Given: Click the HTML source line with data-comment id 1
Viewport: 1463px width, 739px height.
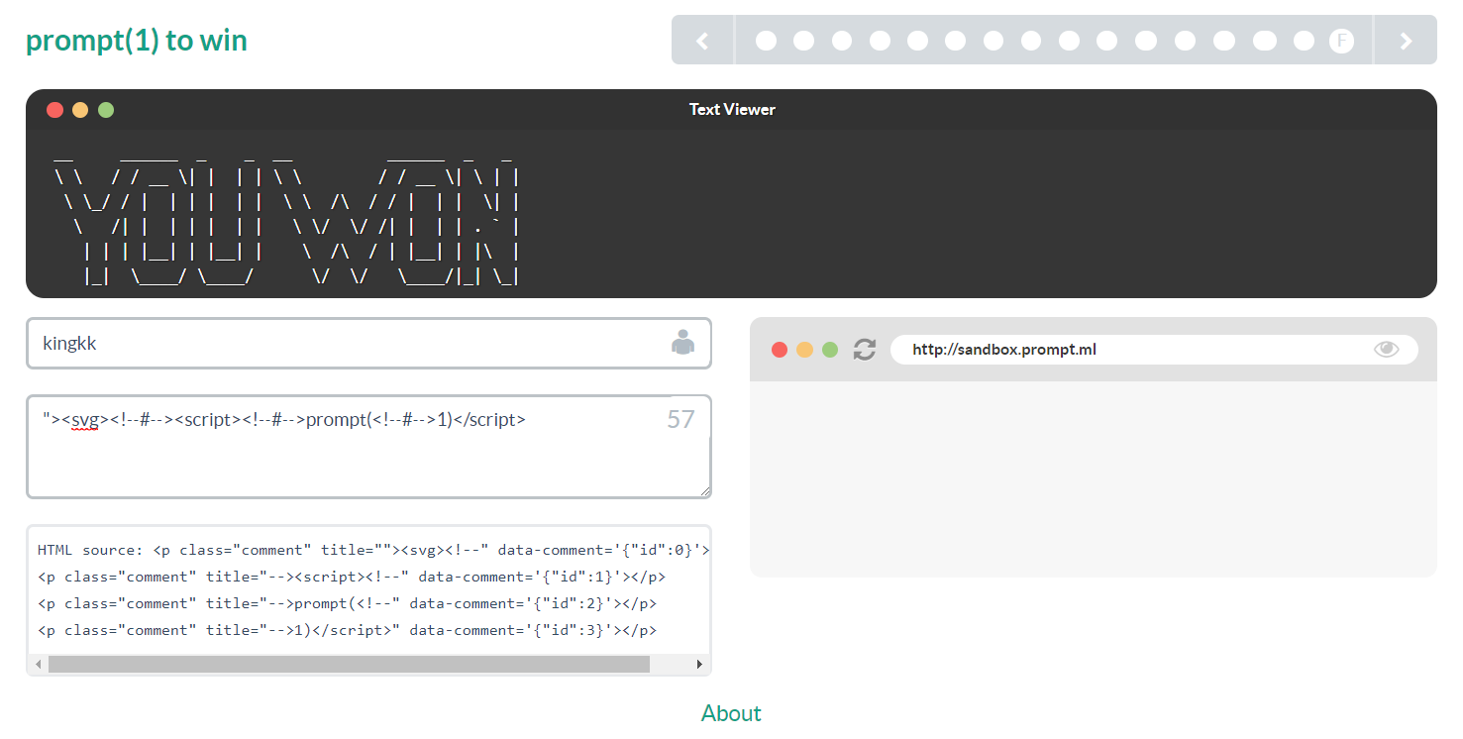Looking at the screenshot, I should tap(352, 577).
